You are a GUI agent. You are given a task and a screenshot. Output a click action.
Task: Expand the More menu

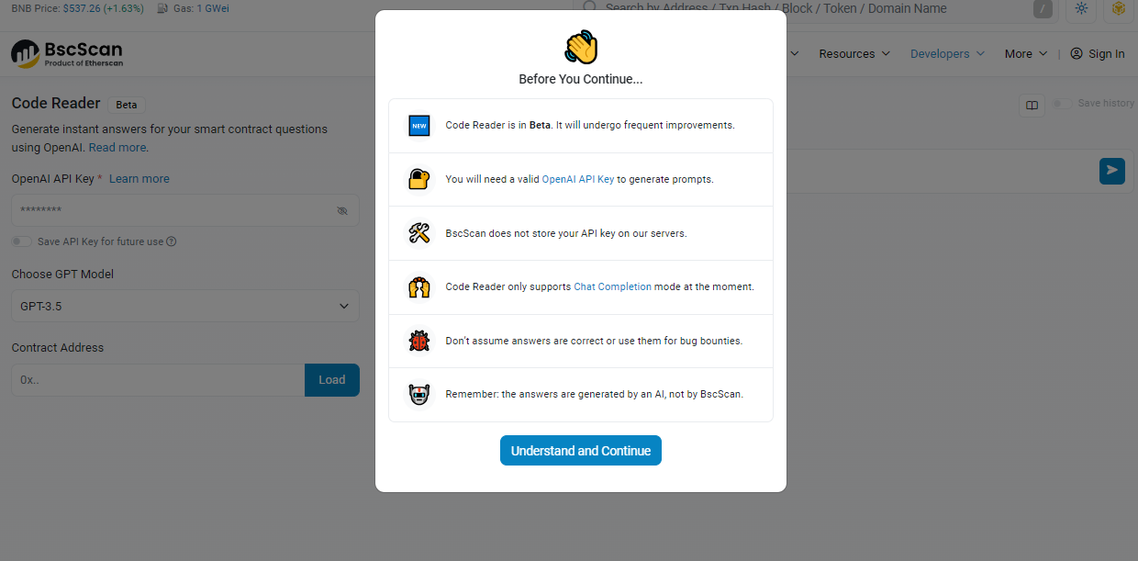click(x=1025, y=53)
